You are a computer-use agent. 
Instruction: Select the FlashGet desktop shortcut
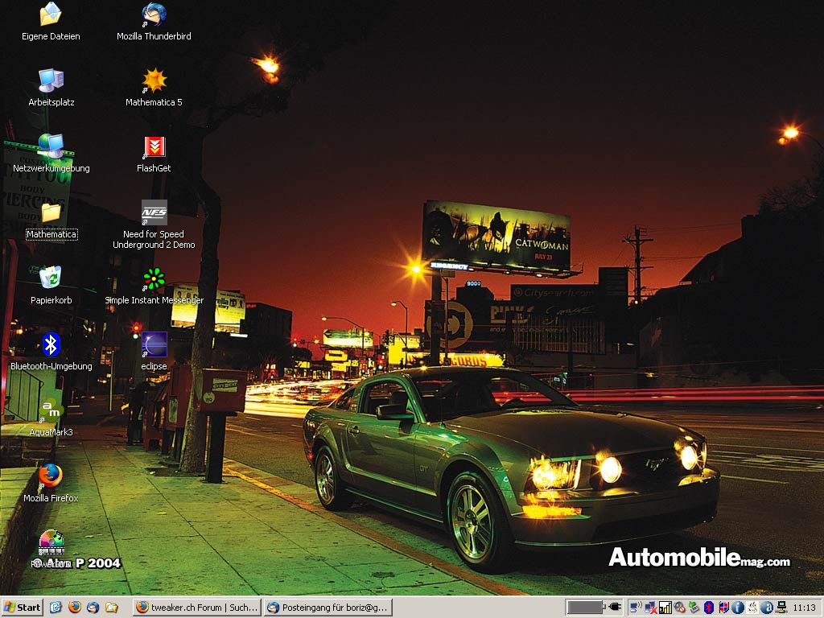(154, 154)
